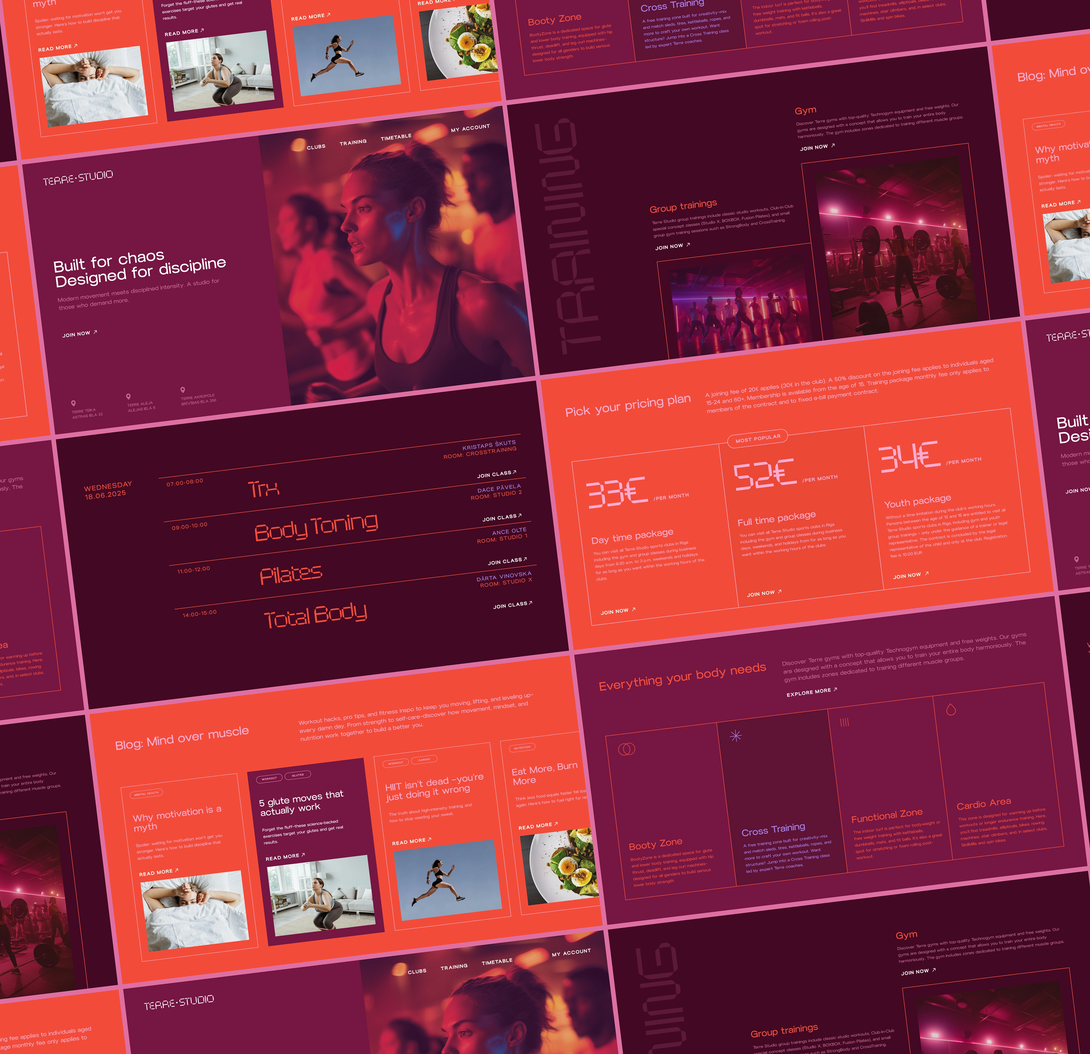Click the vertical bars icon above Functional Zone
This screenshot has width=1090, height=1054.
[x=844, y=722]
